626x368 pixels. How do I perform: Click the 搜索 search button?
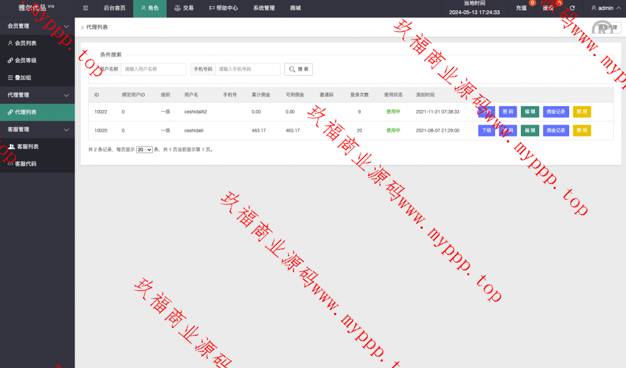pyautogui.click(x=298, y=70)
